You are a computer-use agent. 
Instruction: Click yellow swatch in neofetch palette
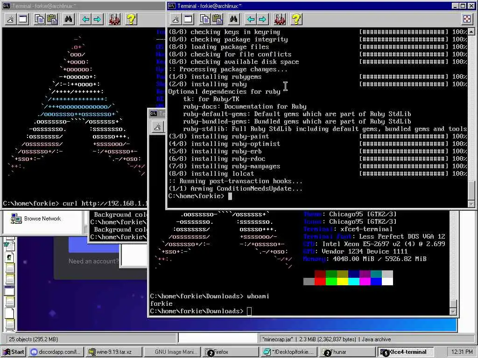click(342, 282)
